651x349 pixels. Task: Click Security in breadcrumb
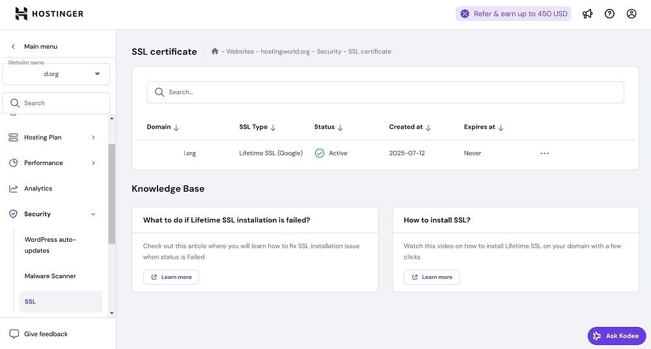329,51
